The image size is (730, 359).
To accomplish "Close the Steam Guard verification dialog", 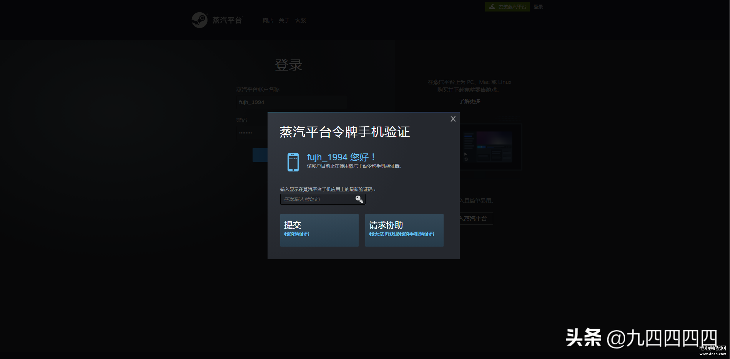I will coord(453,119).
